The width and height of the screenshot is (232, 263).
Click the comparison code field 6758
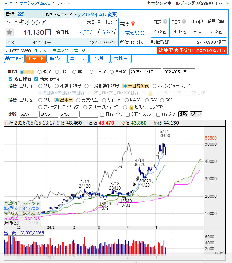pos(69,114)
